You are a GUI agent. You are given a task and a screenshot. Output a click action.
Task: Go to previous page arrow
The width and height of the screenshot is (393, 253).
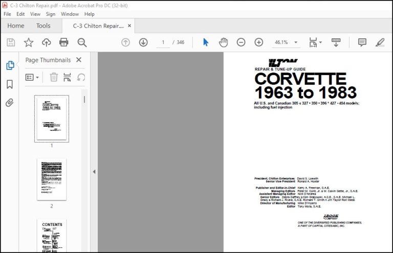(x=125, y=42)
